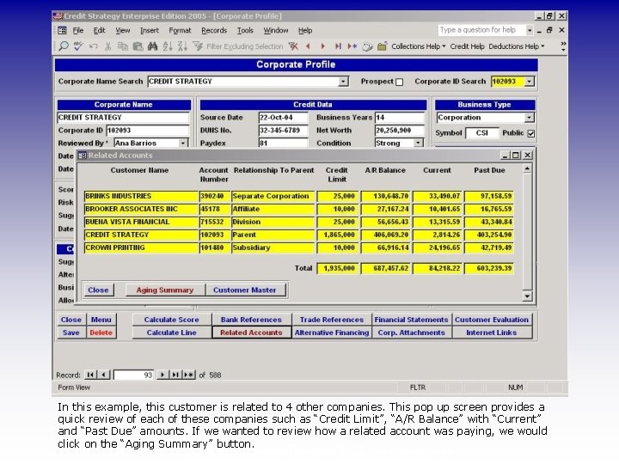Click the icon left of the folder icon
Screen dimensions: 619x464
point(367,46)
